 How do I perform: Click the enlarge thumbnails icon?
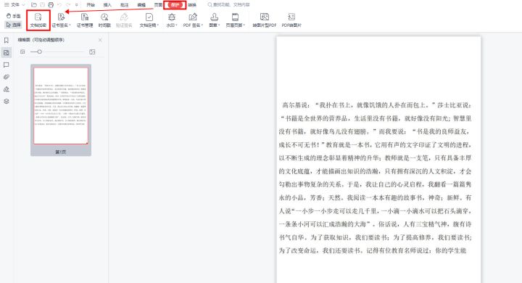[x=92, y=52]
